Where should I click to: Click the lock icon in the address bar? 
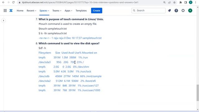click(20, 2)
